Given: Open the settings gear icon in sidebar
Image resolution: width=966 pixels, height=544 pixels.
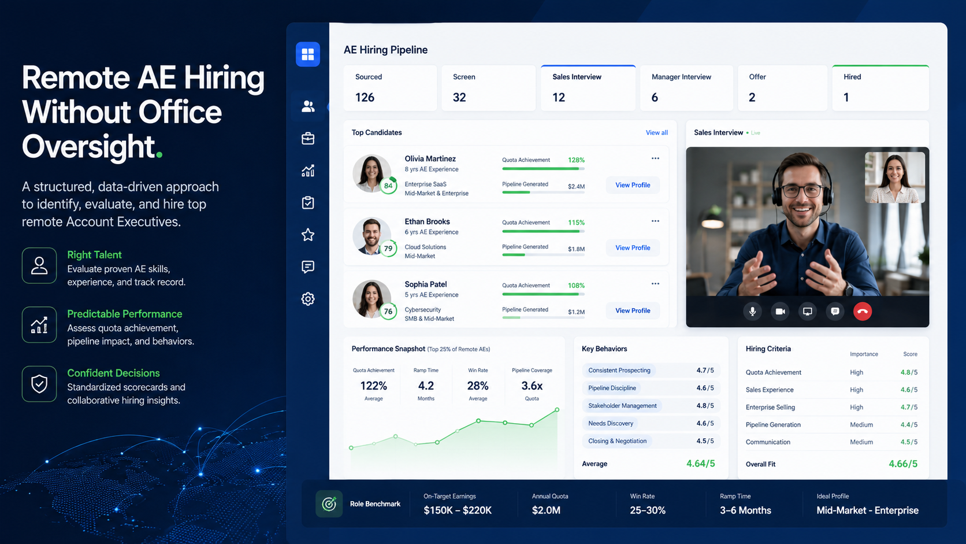Looking at the screenshot, I should click(308, 299).
